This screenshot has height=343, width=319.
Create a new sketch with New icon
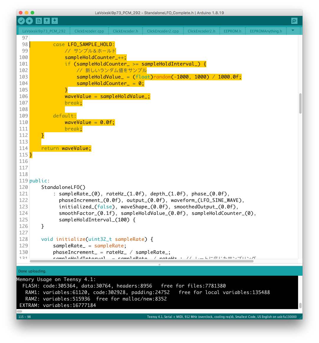pyautogui.click(x=39, y=21)
